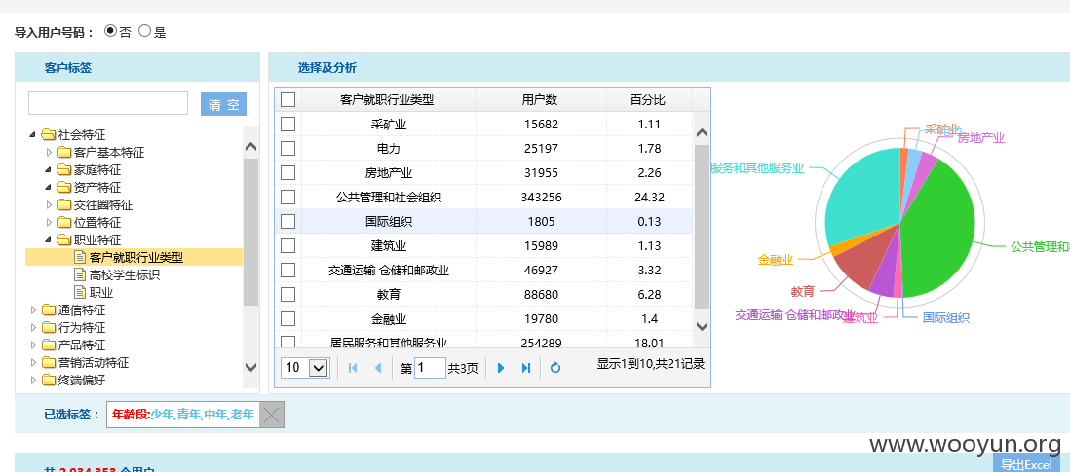Click the 行为特征 folder icon
The height and width of the screenshot is (472, 1070).
point(49,328)
